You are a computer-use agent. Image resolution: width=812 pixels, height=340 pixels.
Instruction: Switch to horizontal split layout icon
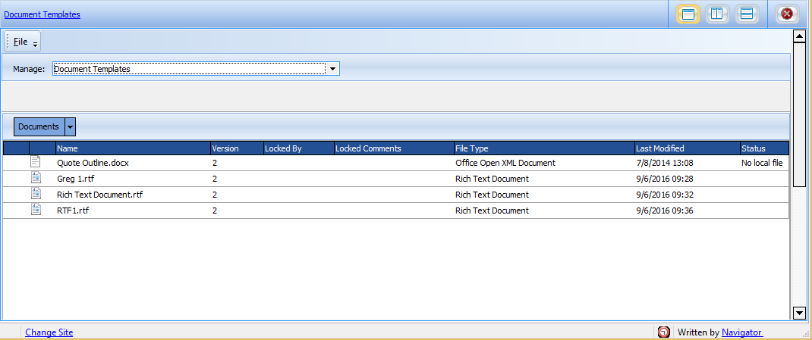coord(747,14)
